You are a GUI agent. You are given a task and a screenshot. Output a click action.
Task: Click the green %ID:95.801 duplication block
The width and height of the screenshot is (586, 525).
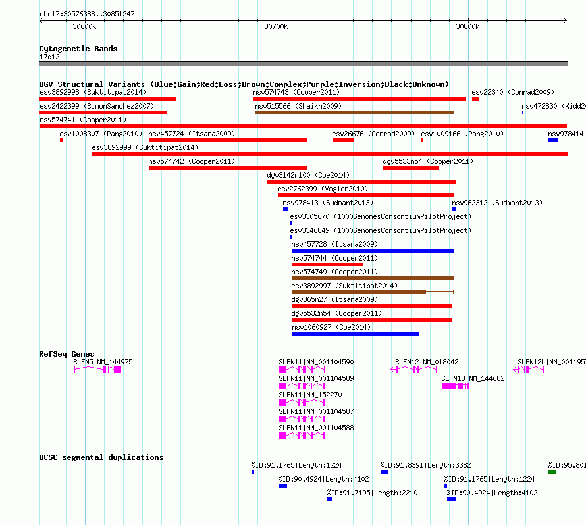552,472
